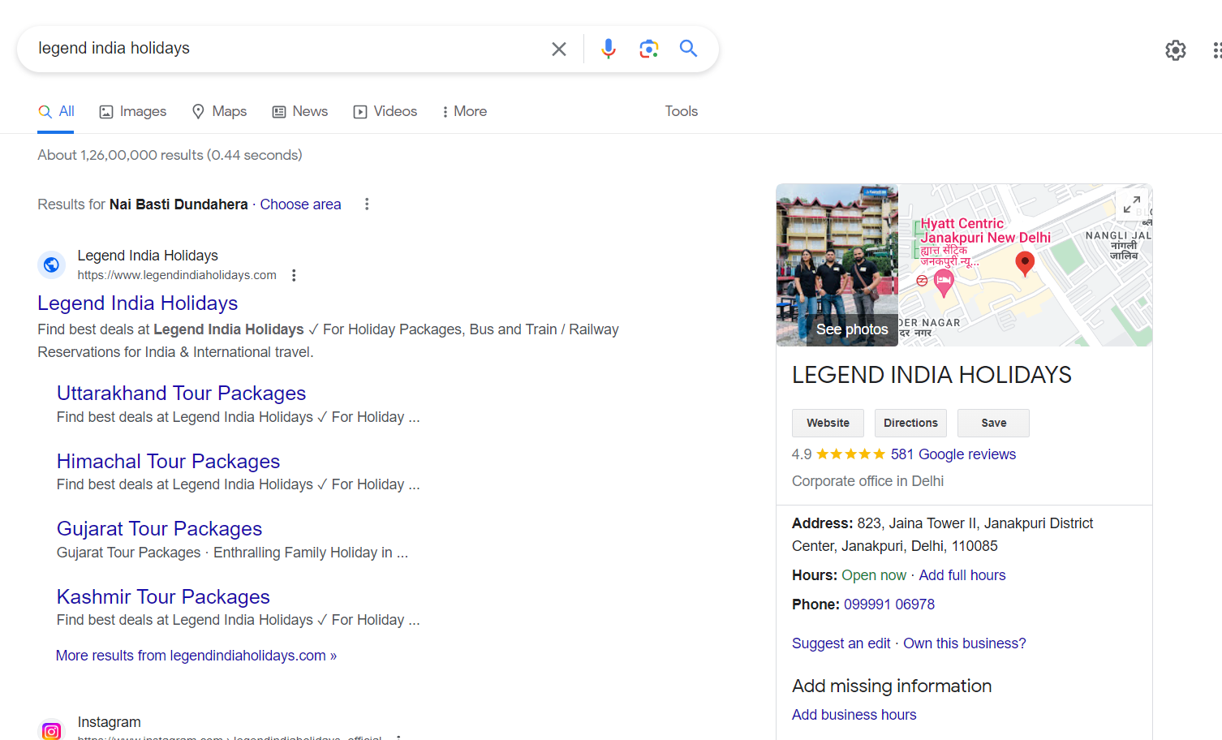1222x740 pixels.
Task: Expand the map with arrows icon
Action: click(x=1132, y=204)
